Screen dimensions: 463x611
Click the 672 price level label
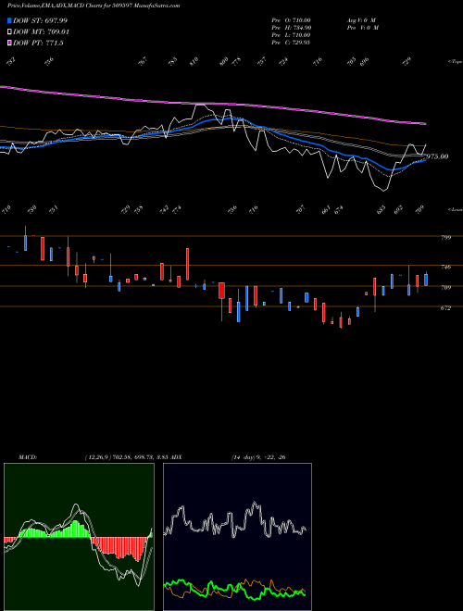pyautogui.click(x=446, y=308)
